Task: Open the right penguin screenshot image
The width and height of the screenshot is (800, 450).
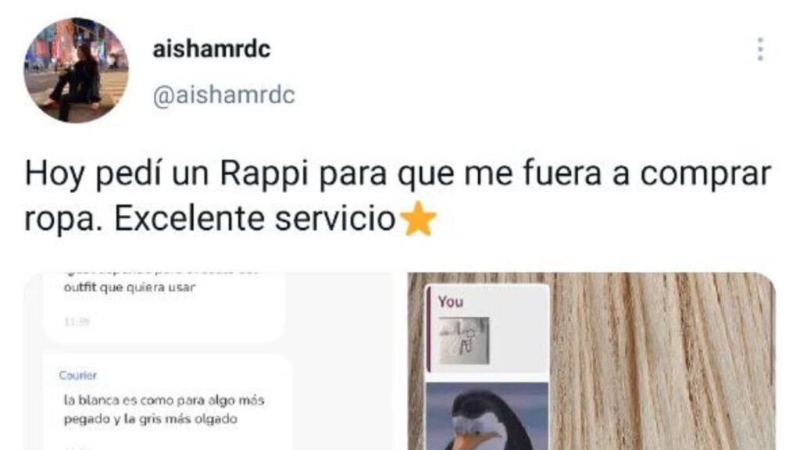Action: (x=592, y=361)
